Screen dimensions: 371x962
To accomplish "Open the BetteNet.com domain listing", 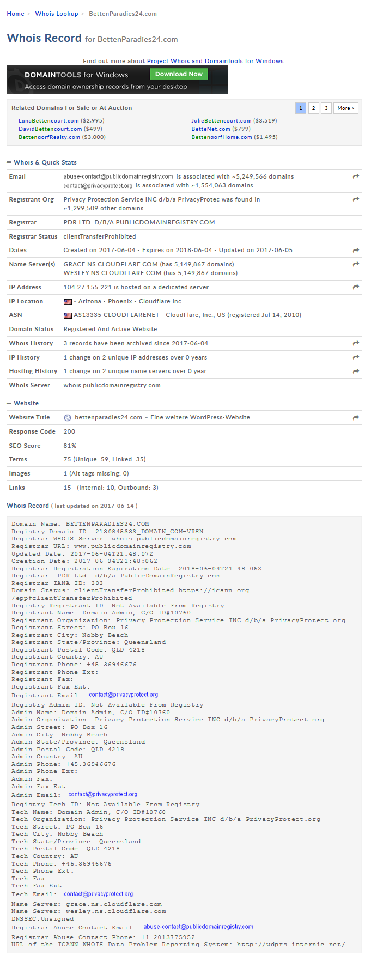I will 211,129.
